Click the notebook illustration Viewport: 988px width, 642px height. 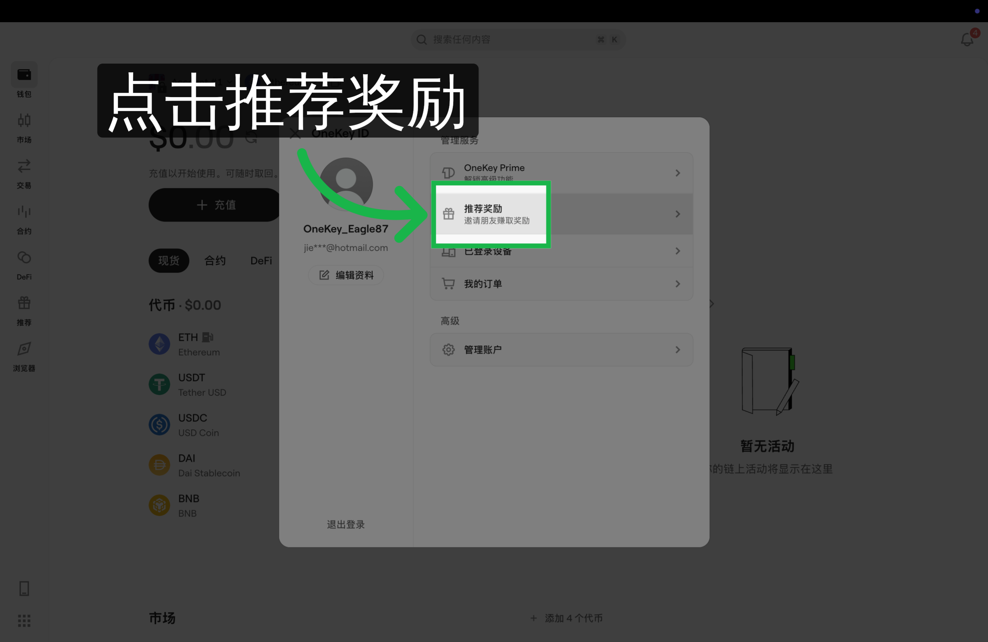tap(770, 381)
